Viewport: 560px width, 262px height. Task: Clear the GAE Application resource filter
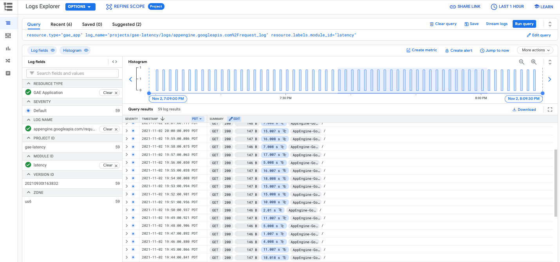(109, 92)
